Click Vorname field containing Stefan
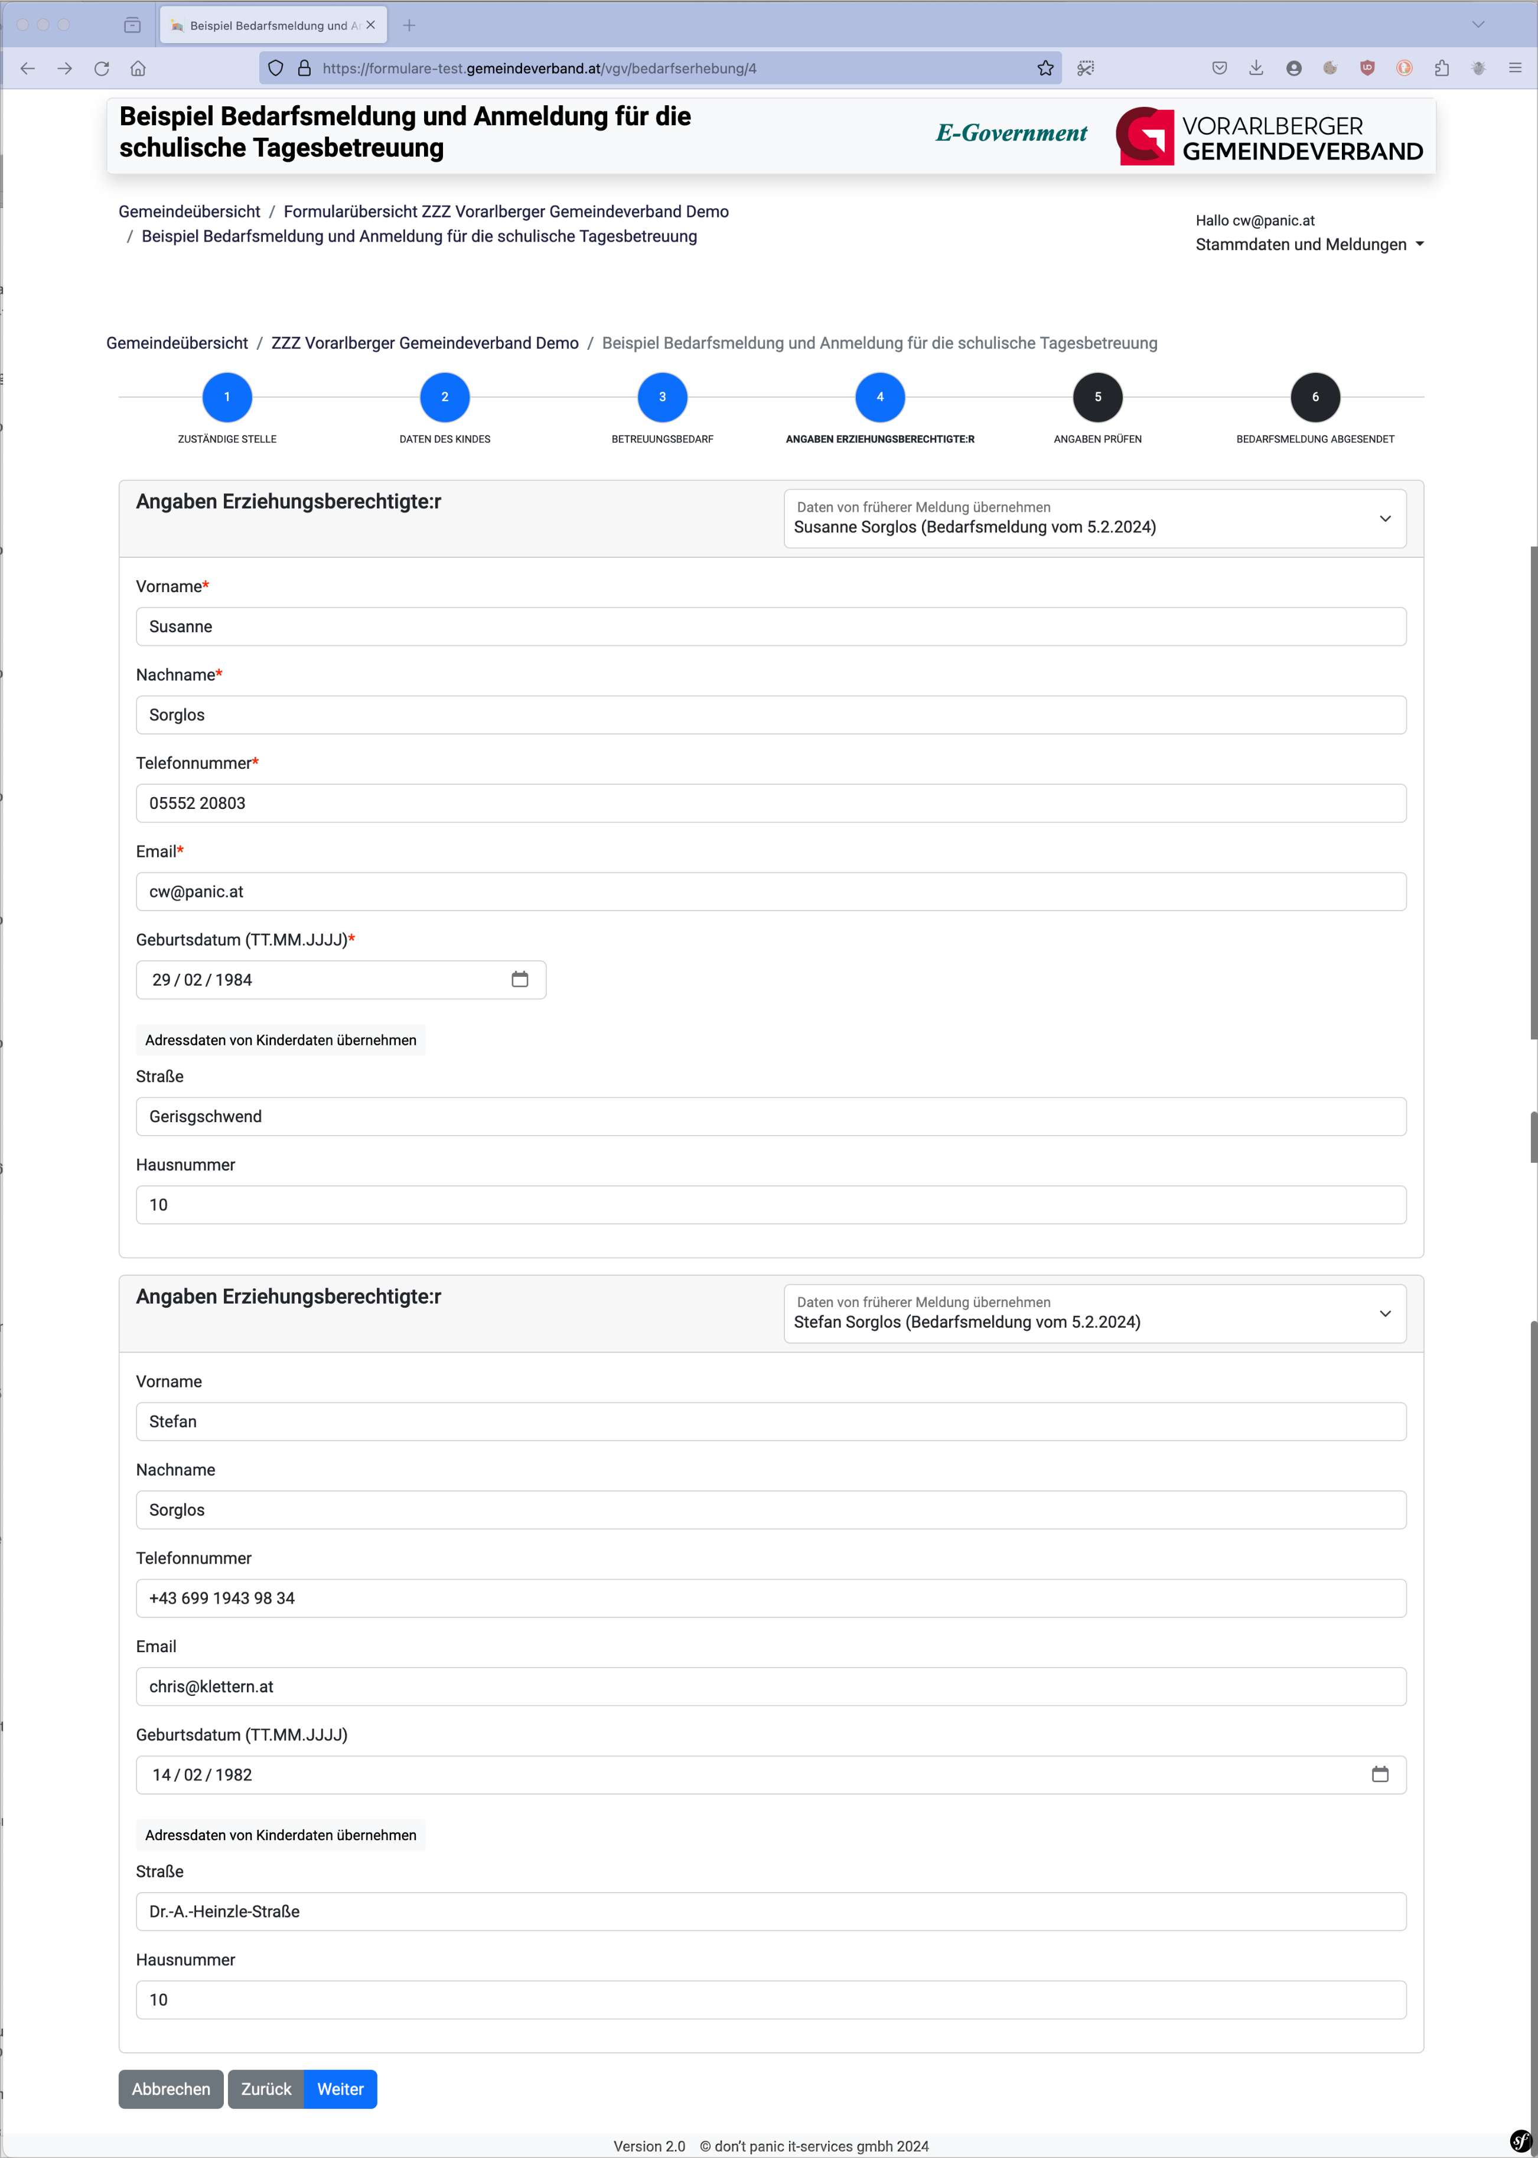 [771, 1421]
